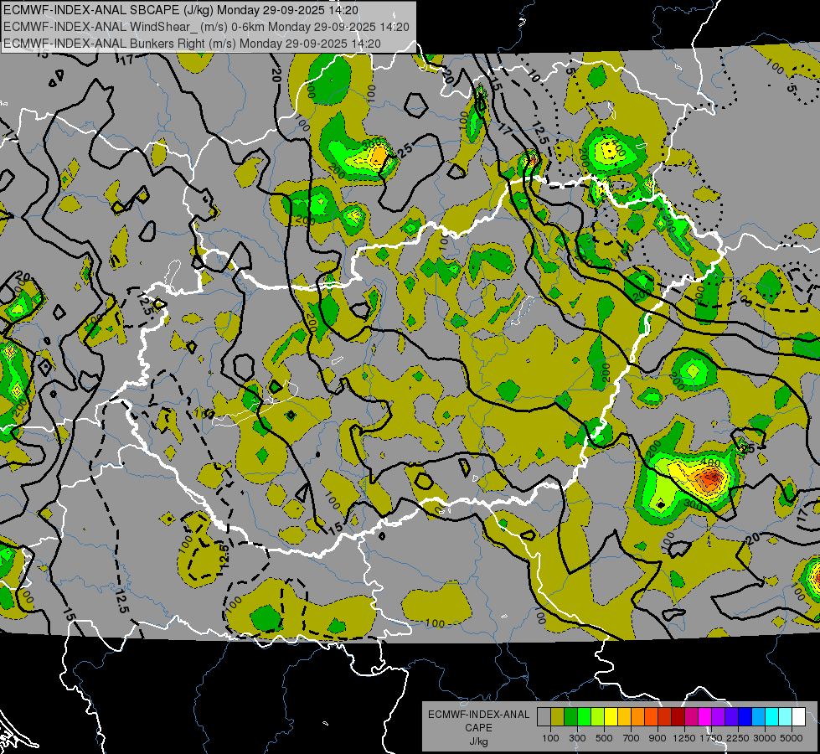Viewport: 820px width, 754px height.
Task: Click the WindShear 0-6km title line
Action: (206, 27)
